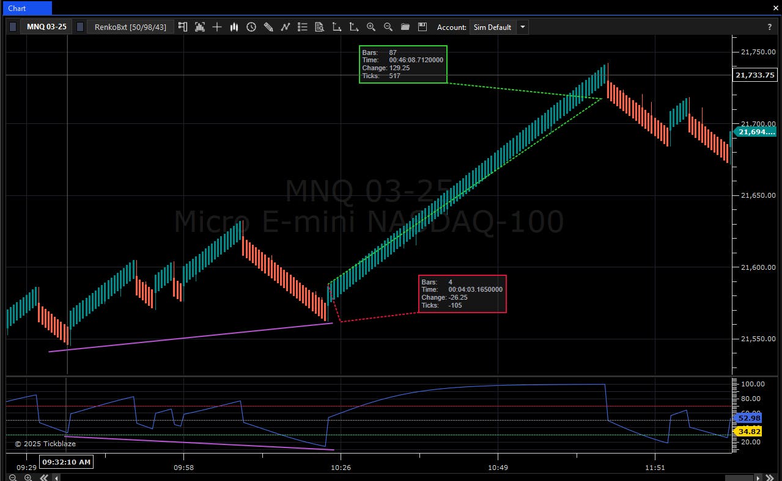Click the red measurement info box with 4 bars

(x=463, y=294)
